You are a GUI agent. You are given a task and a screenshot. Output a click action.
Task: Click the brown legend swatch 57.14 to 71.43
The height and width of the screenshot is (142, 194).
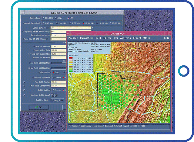coord(71,67)
